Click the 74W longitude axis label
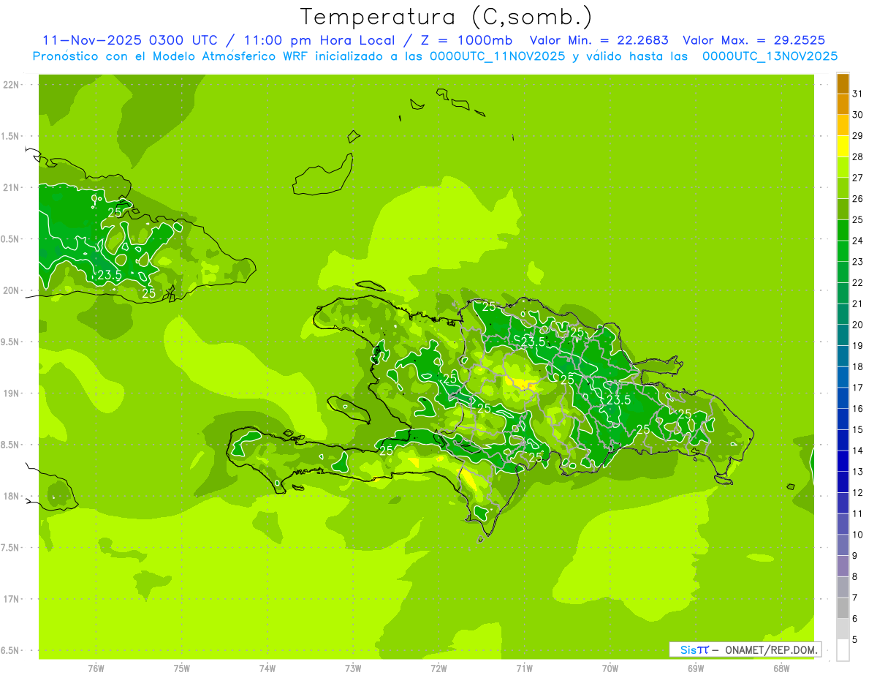The image size is (877, 678). [x=267, y=668]
